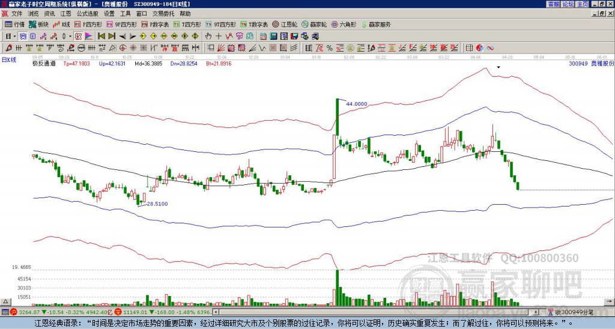Click the 44.0000 high price label
This screenshot has width=615, height=329.
[x=357, y=104]
